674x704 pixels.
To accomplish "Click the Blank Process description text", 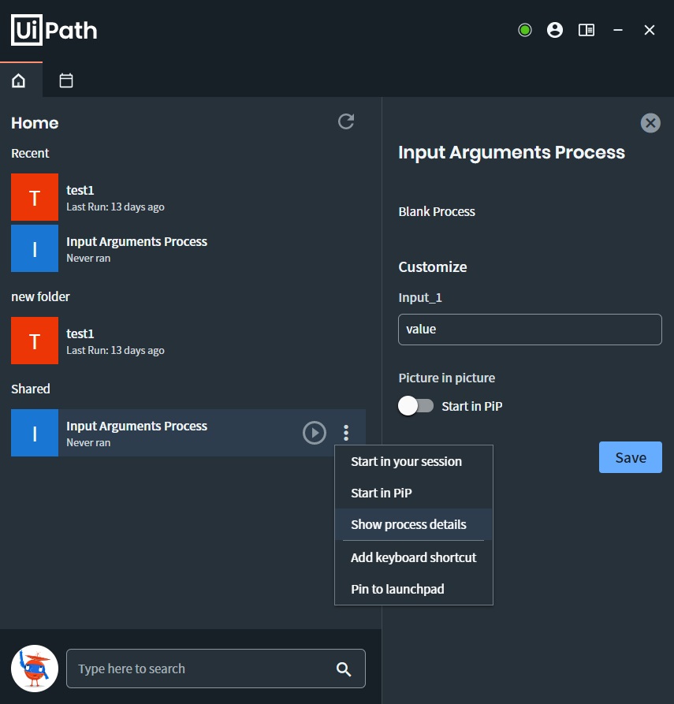I will tap(437, 211).
